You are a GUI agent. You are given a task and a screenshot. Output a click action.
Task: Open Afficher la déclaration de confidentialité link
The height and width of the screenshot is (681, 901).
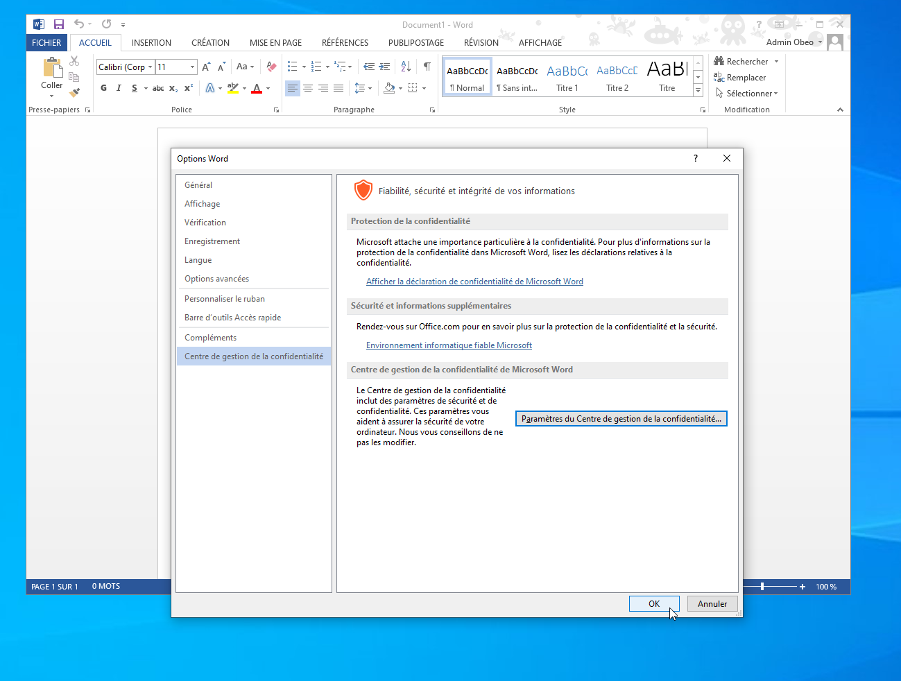tap(474, 282)
